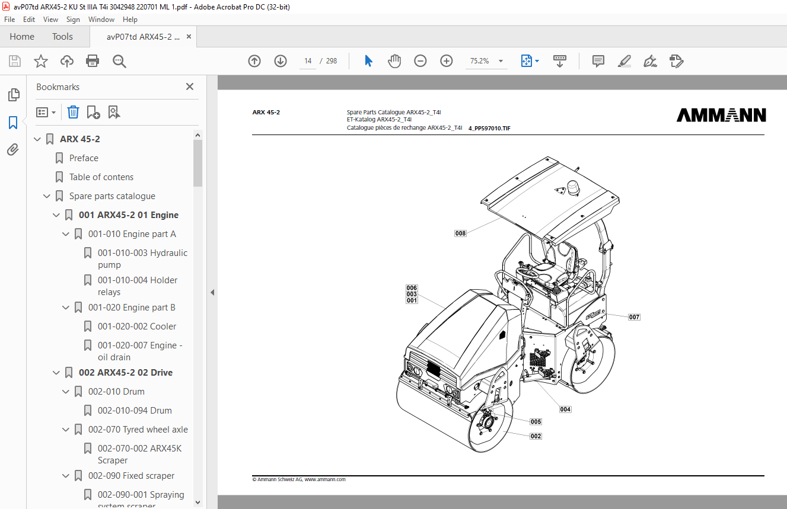Add a sticky note comment

[598, 61]
